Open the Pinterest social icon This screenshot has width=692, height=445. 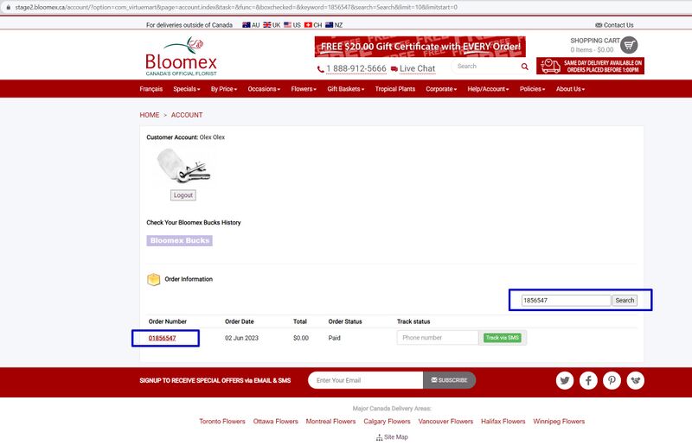(612, 380)
